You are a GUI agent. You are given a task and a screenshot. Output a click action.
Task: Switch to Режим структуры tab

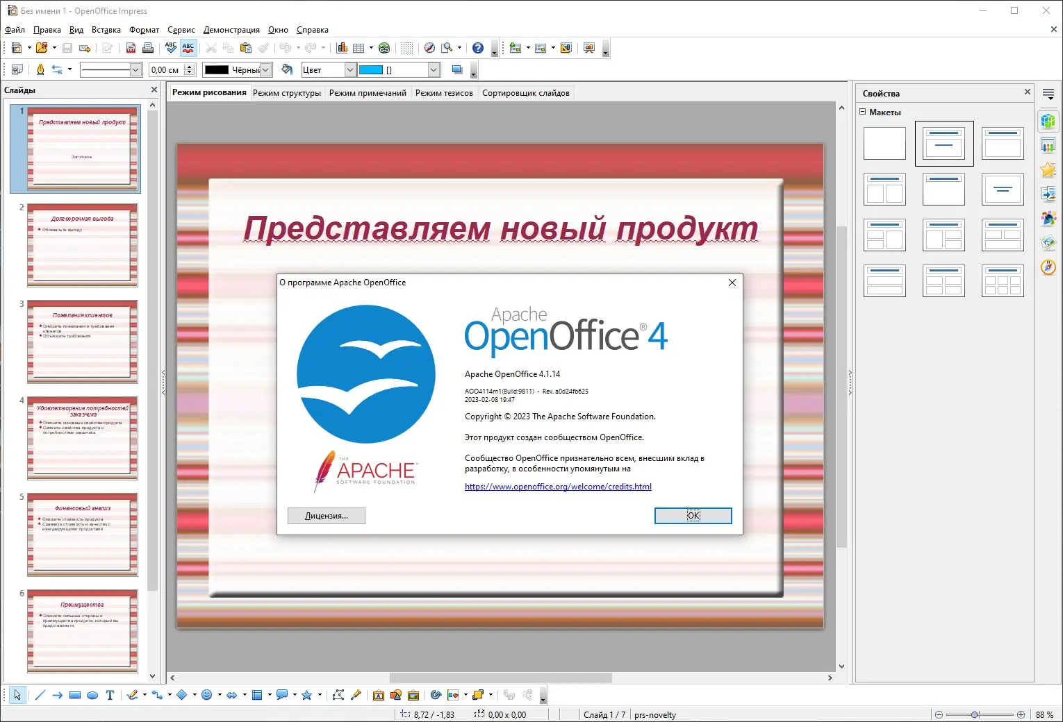click(x=287, y=93)
